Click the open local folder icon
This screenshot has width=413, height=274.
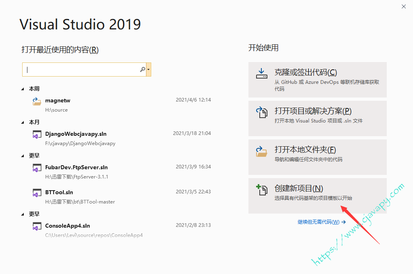(261, 152)
